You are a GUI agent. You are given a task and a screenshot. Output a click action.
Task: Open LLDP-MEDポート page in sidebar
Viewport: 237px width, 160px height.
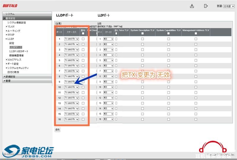click(19, 51)
